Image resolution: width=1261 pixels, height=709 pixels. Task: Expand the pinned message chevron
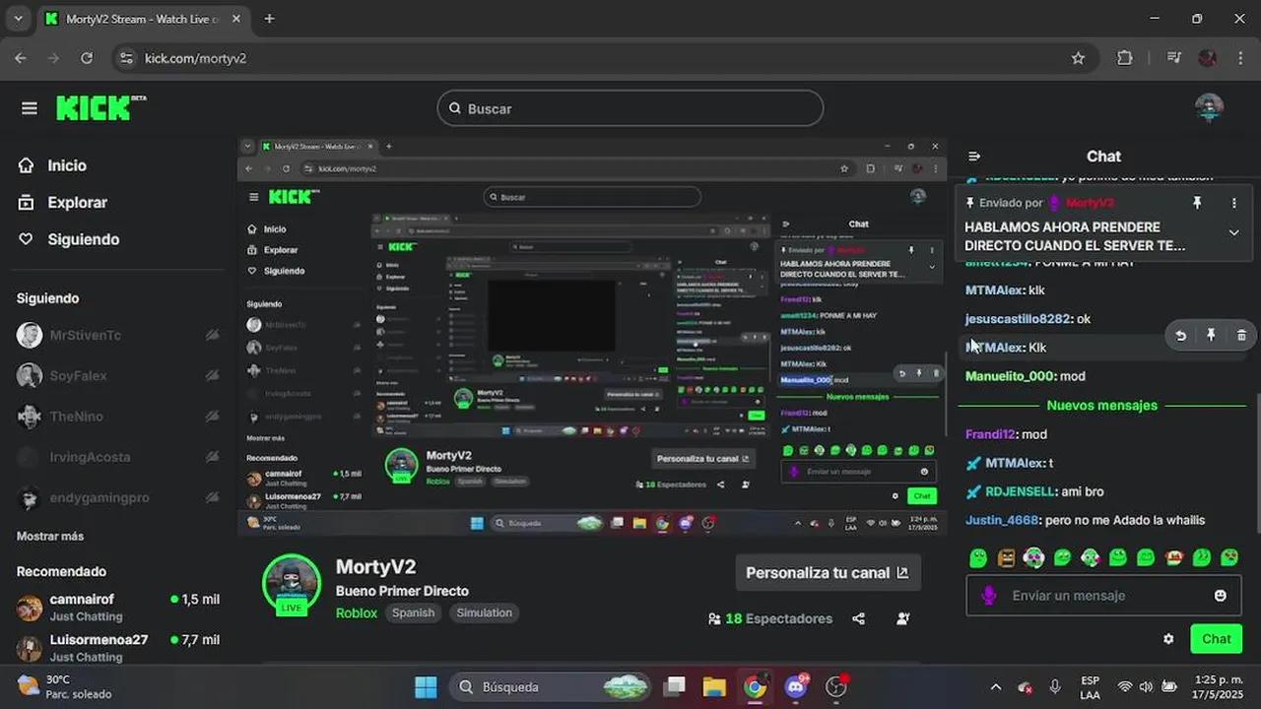pyautogui.click(x=1233, y=233)
